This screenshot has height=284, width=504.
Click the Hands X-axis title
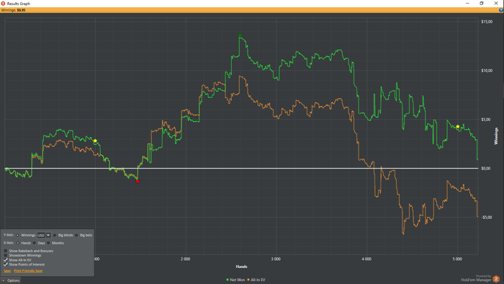(241, 266)
